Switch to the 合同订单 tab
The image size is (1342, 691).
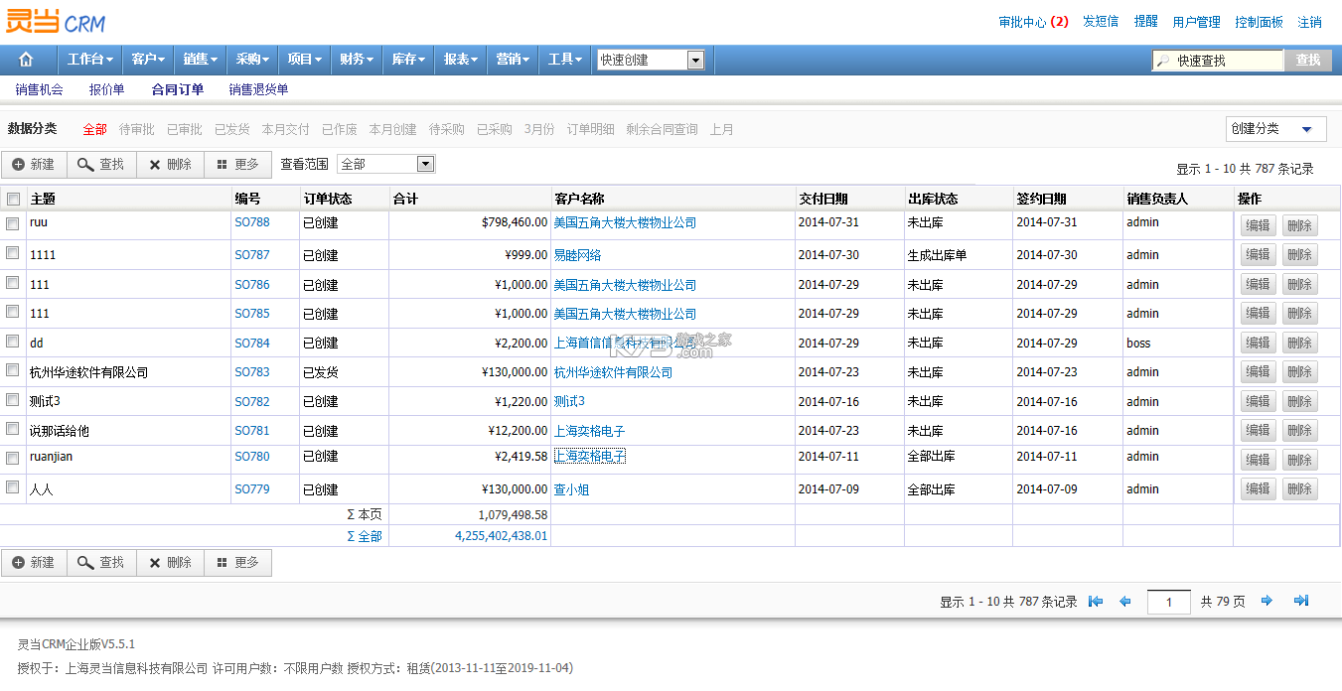[x=178, y=89]
